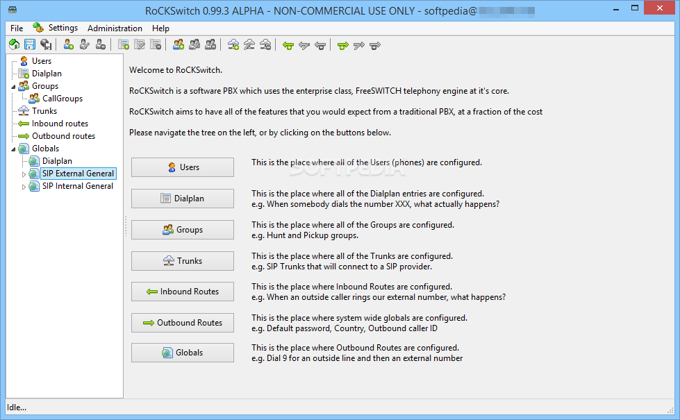680x420 pixels.
Task: Open the Settings menu
Action: click(x=56, y=28)
